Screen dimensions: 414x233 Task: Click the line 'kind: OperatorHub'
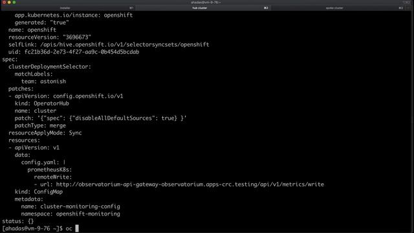tap(41, 104)
